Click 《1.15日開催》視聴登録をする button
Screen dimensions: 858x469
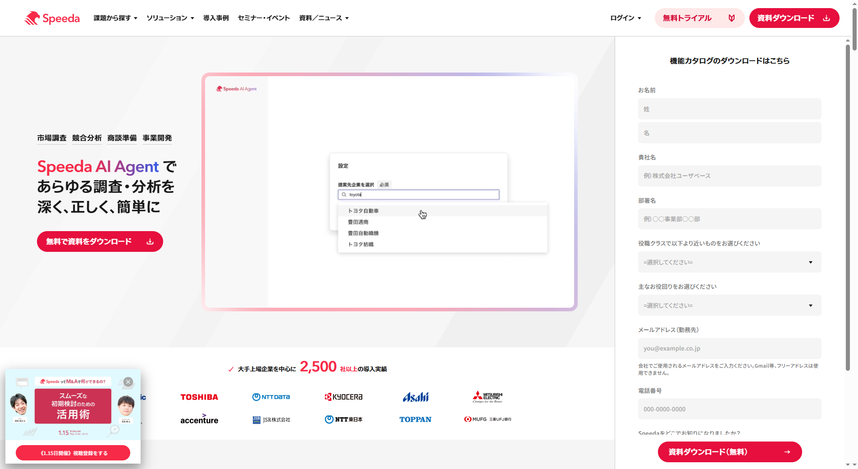(73, 453)
